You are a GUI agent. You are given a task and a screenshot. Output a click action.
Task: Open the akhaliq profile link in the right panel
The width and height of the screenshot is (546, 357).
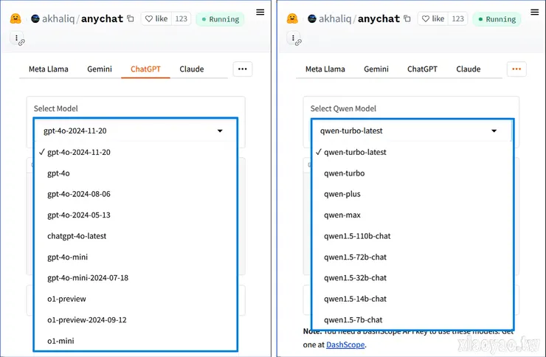click(x=335, y=18)
